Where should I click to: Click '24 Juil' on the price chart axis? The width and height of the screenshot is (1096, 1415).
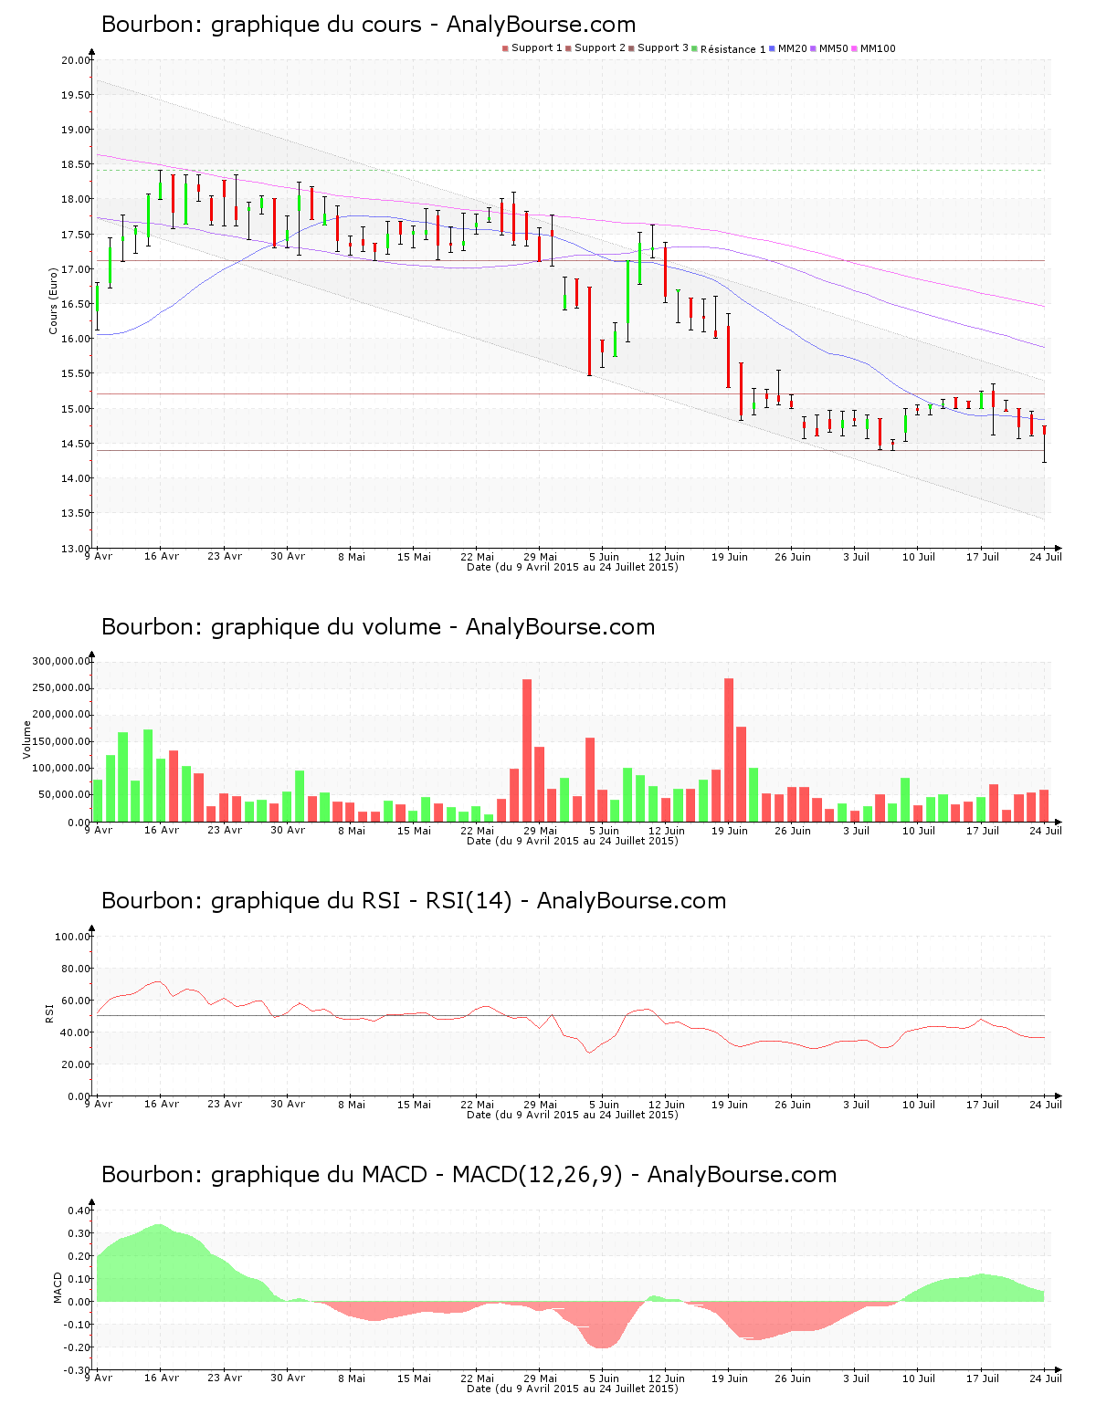click(x=1046, y=557)
